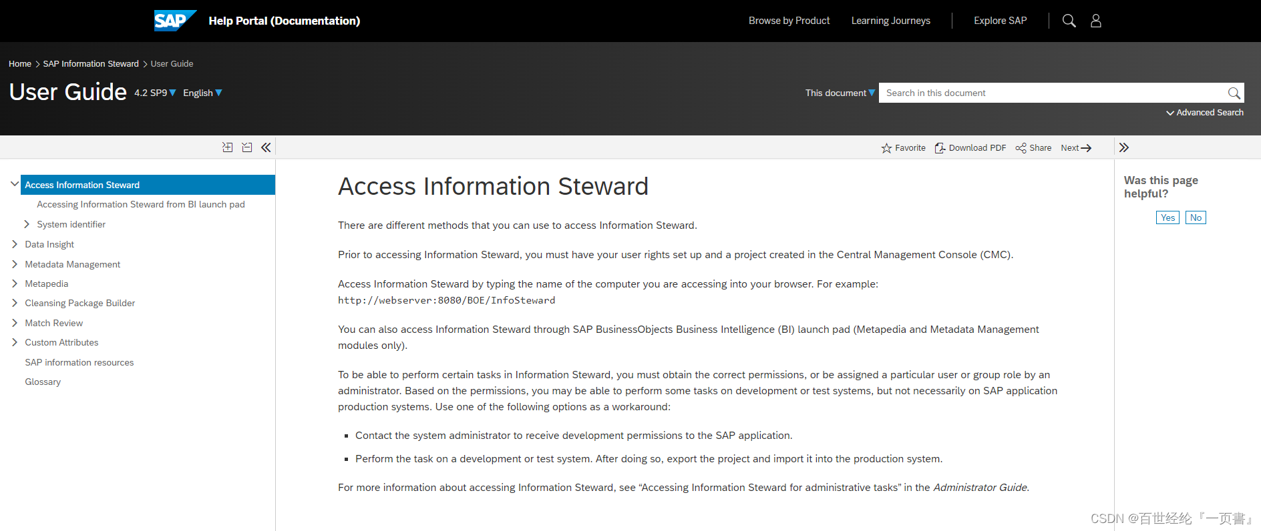Open Browse by Product menu
The width and height of the screenshot is (1261, 531).
point(789,21)
